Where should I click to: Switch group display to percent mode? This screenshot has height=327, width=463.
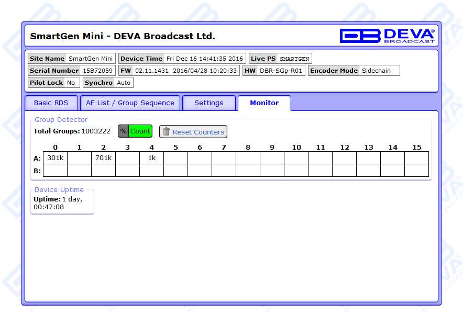123,131
